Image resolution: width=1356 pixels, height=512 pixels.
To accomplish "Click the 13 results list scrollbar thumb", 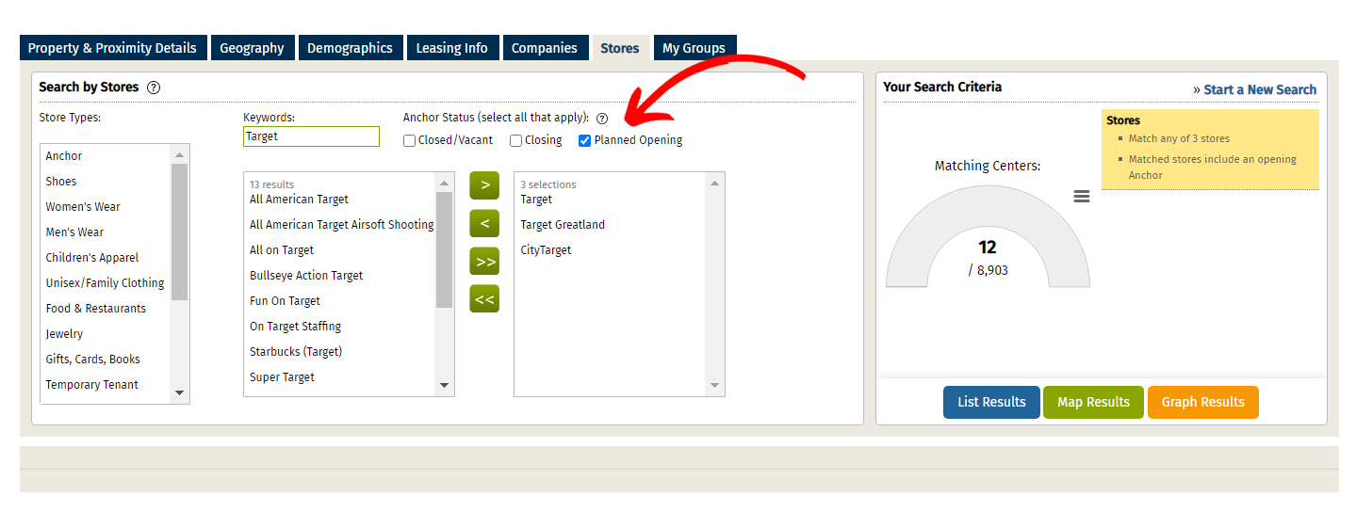I will click(444, 249).
